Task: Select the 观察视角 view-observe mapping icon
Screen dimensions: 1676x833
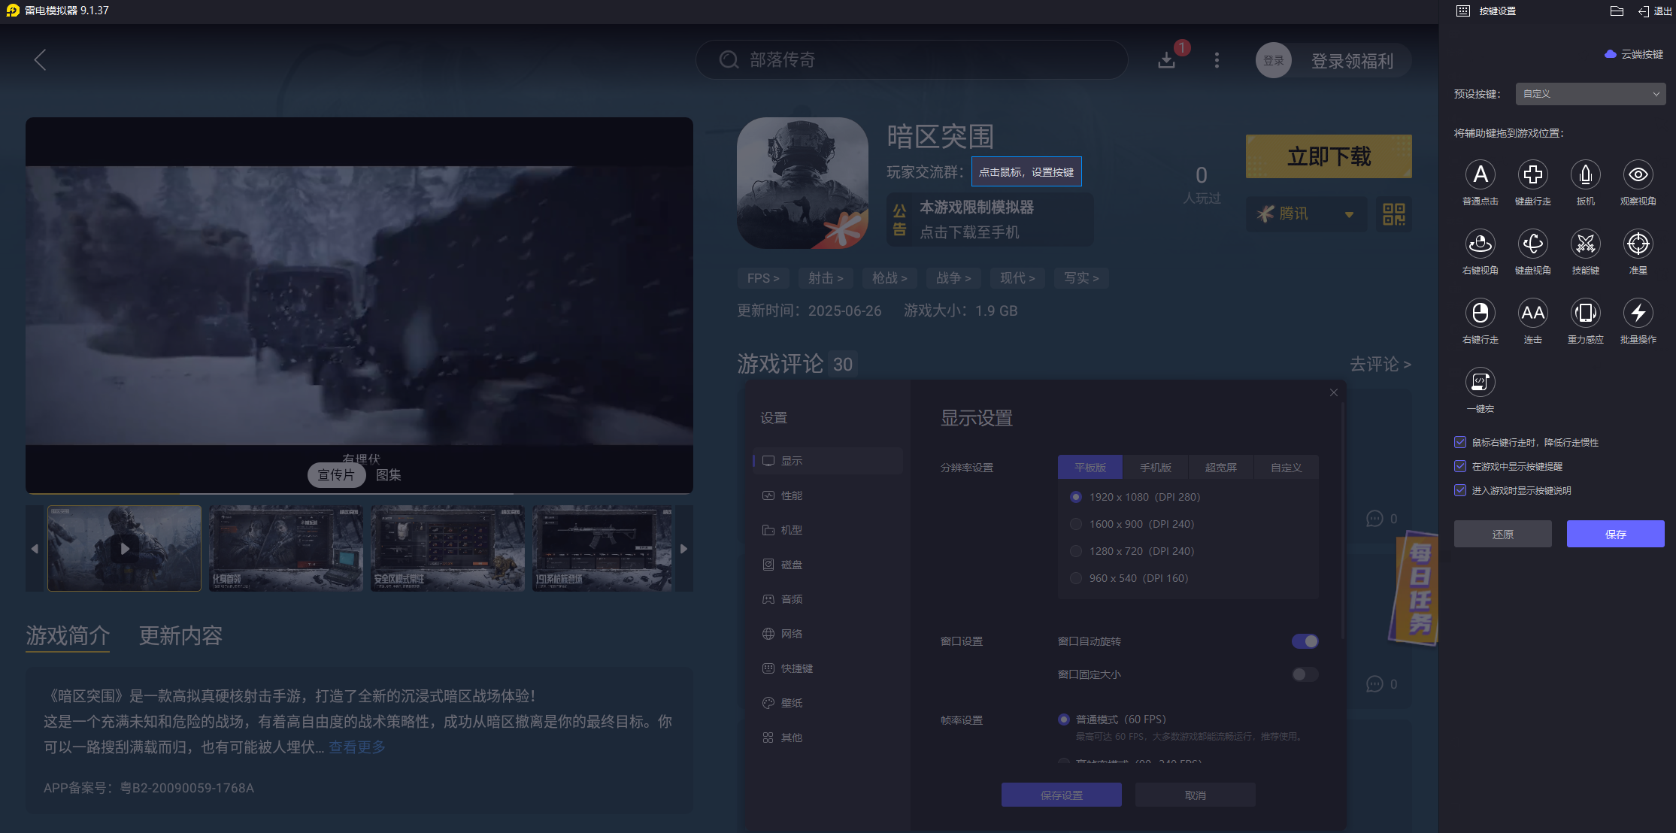Action: (x=1638, y=174)
